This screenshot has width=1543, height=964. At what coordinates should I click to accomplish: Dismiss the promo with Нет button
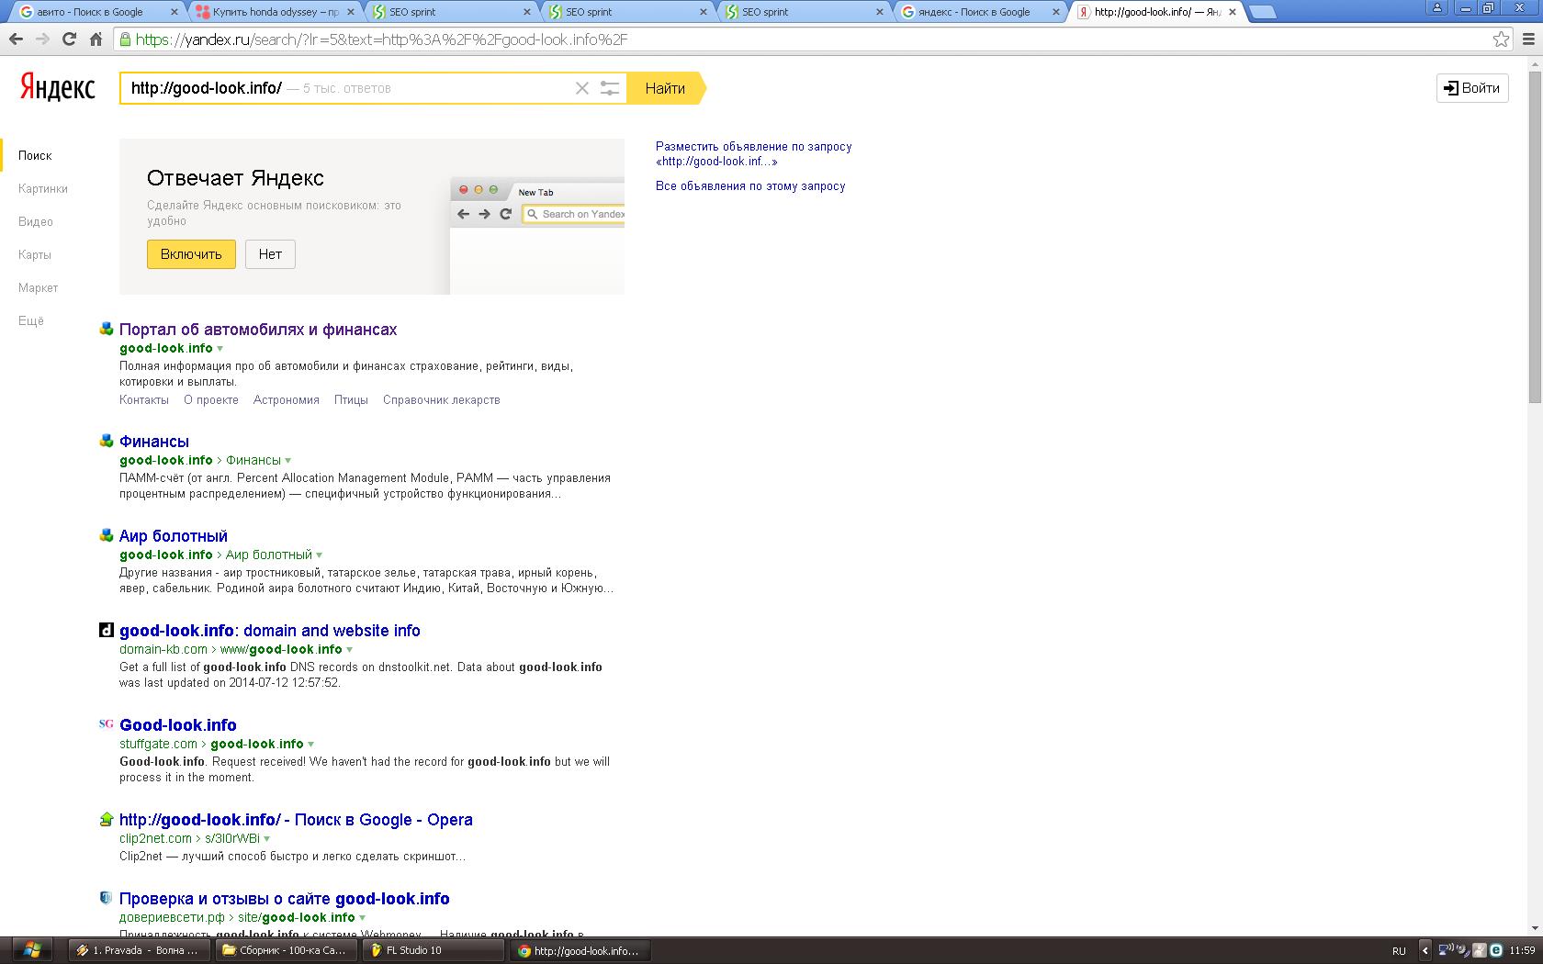[x=270, y=254]
